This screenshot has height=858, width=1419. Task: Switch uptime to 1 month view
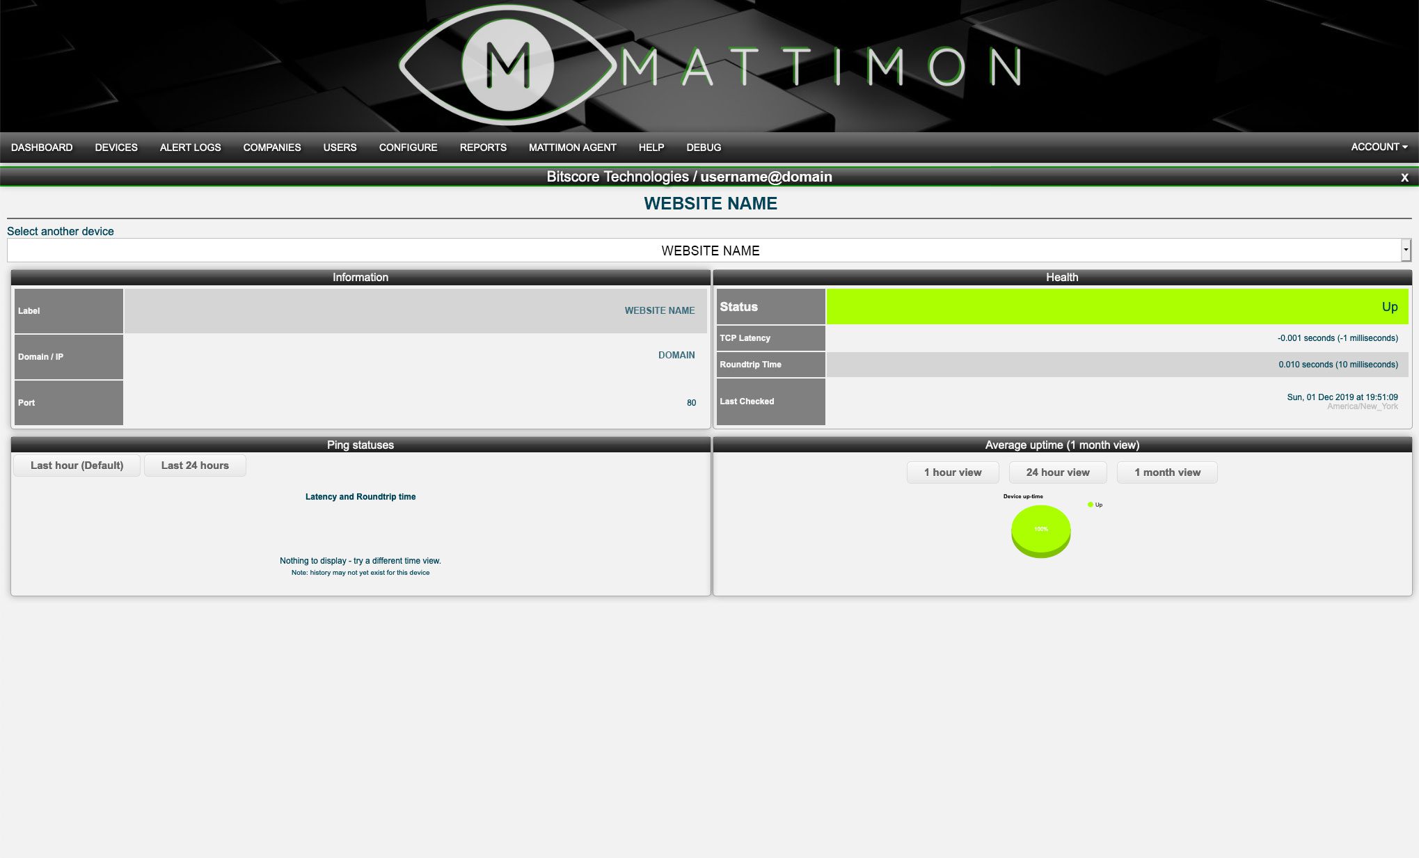click(x=1167, y=472)
